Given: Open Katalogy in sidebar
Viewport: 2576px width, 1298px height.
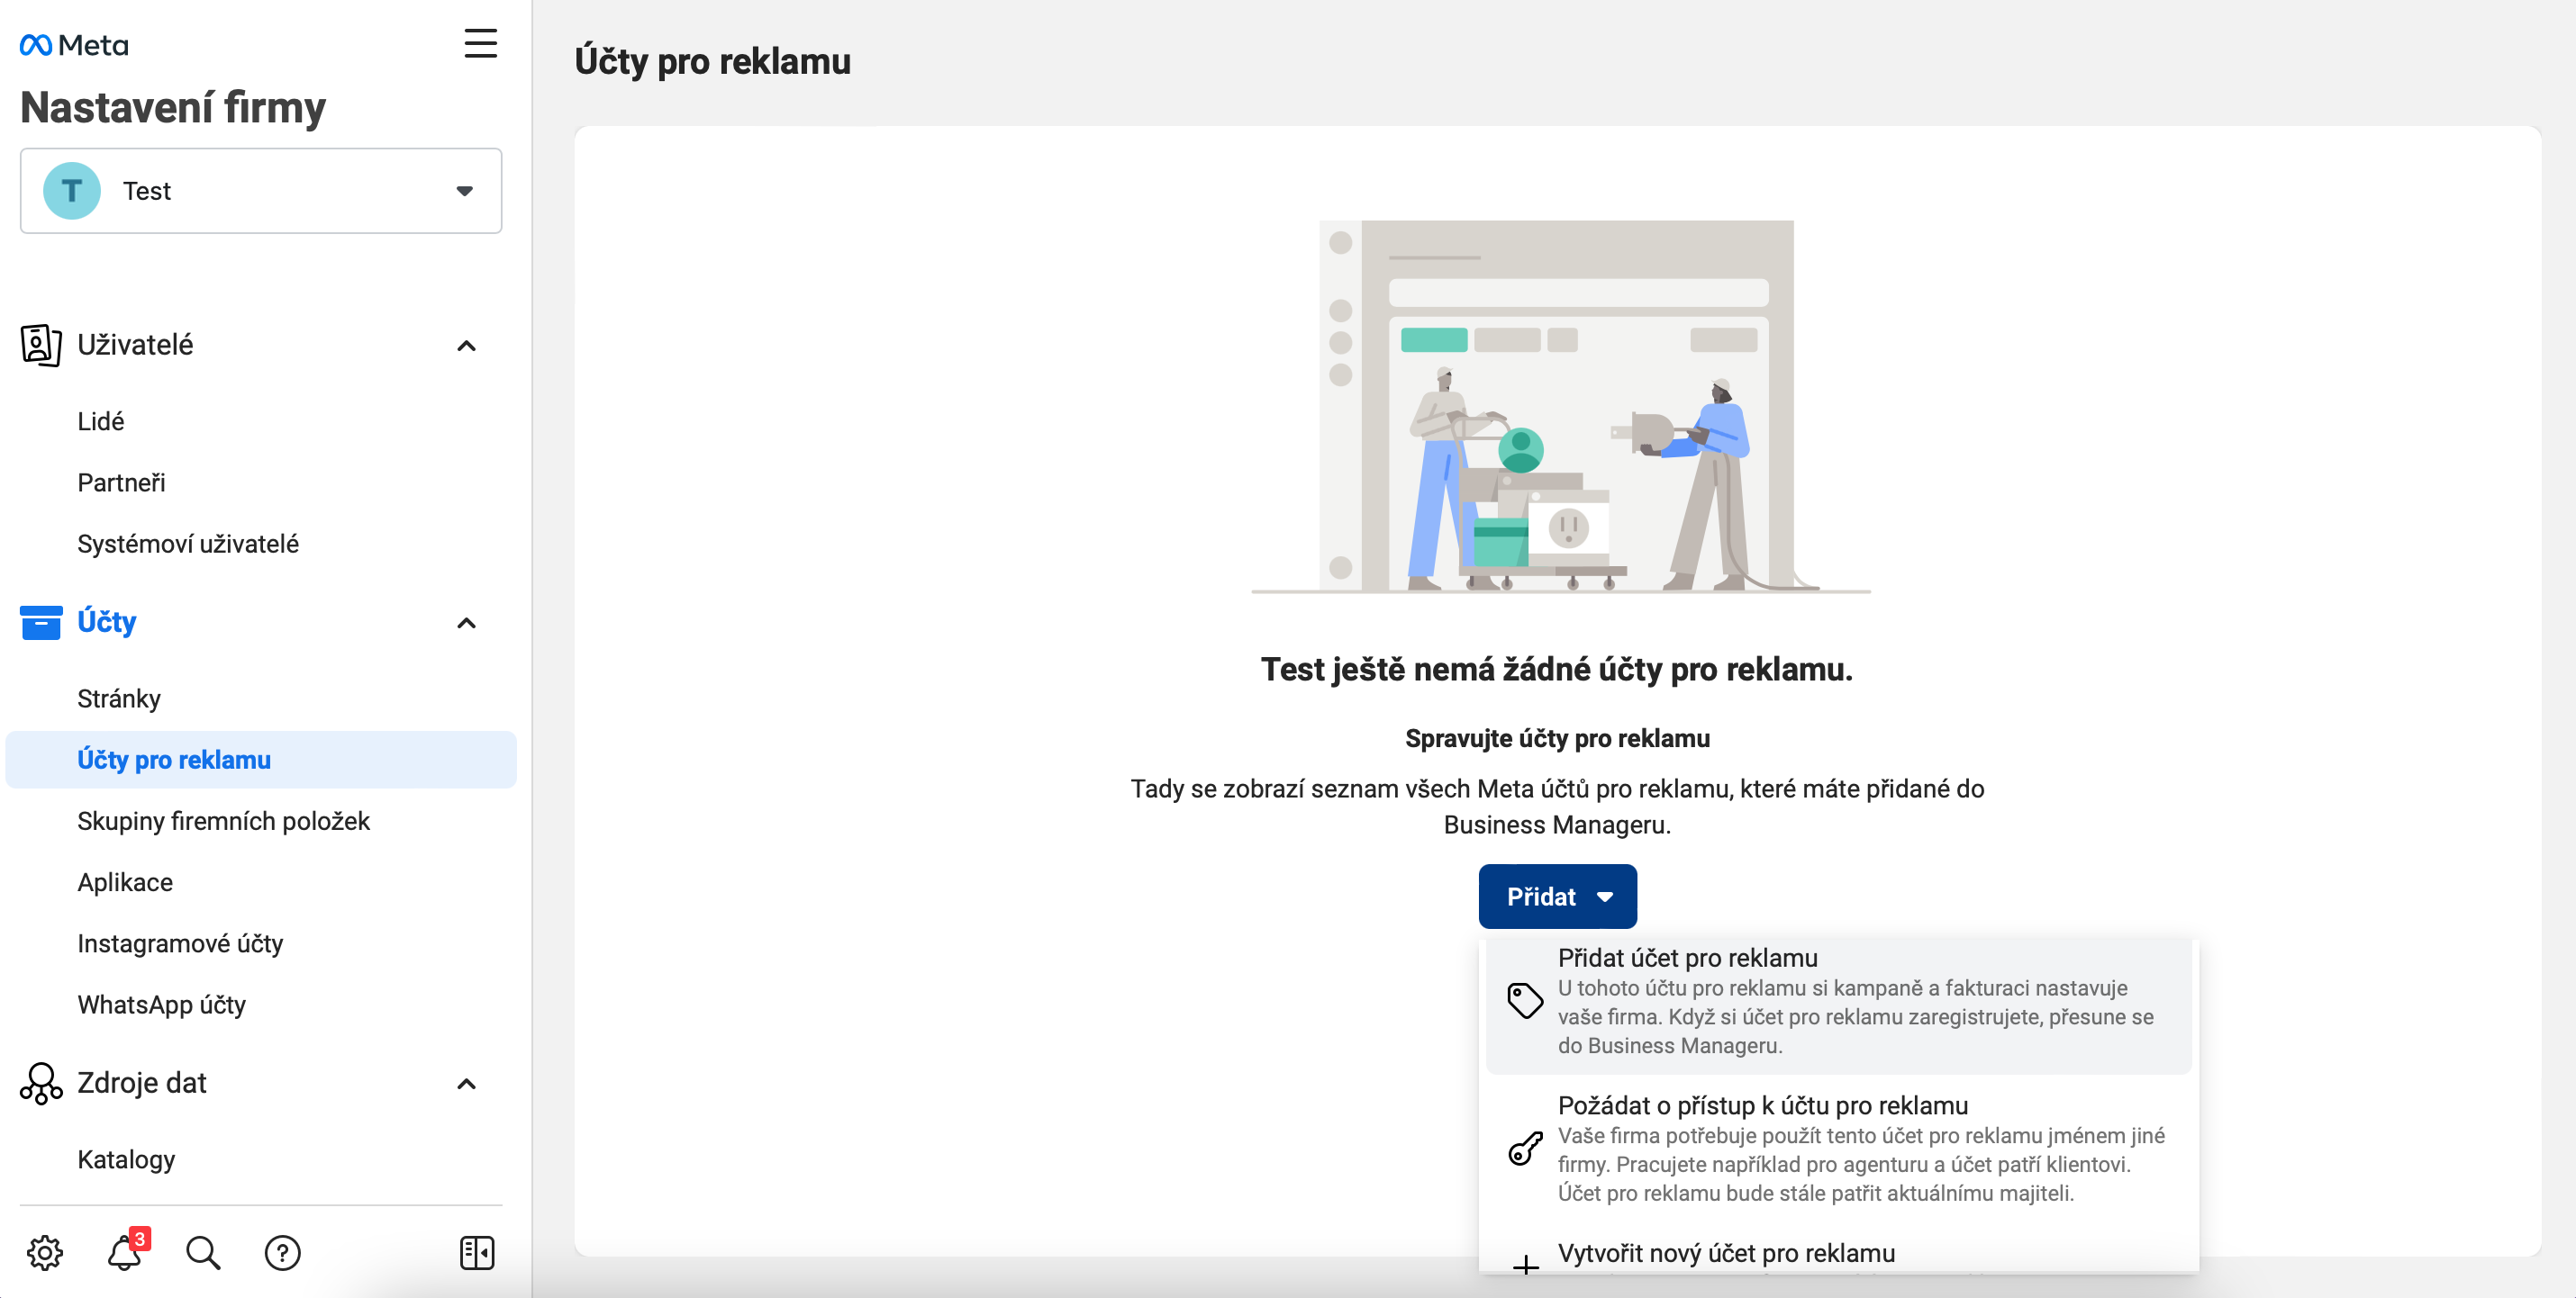Looking at the screenshot, I should [126, 1159].
